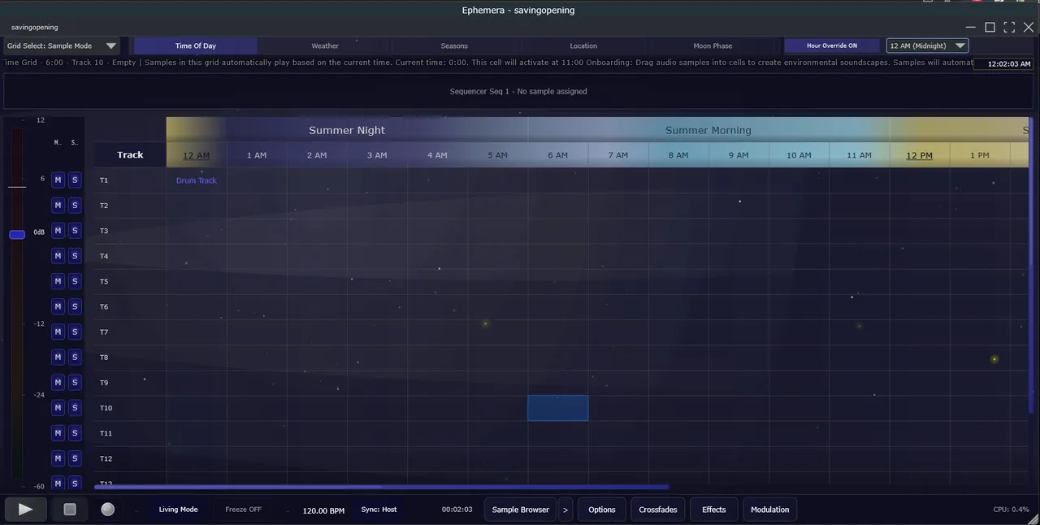Image resolution: width=1040 pixels, height=525 pixels.
Task: Click the Modulation button
Action: [x=769, y=510]
